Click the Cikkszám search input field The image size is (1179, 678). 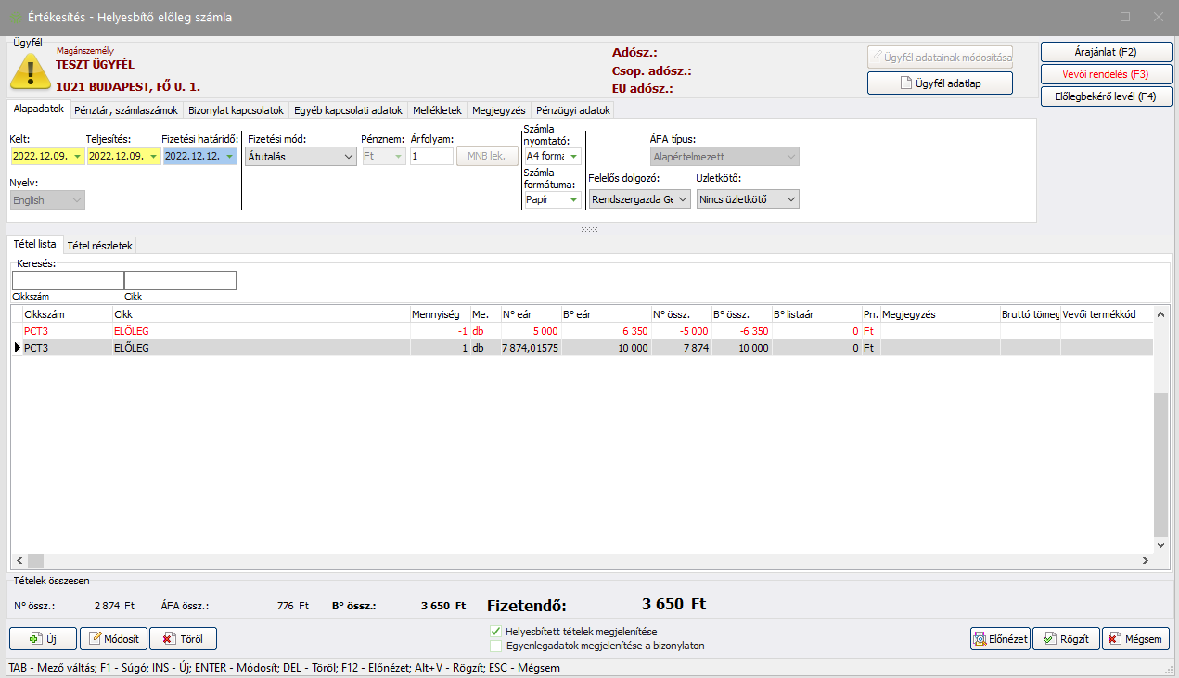point(68,280)
